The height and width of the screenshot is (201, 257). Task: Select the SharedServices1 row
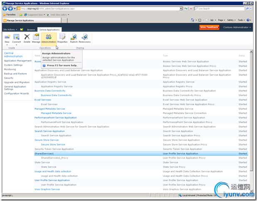click(141, 154)
